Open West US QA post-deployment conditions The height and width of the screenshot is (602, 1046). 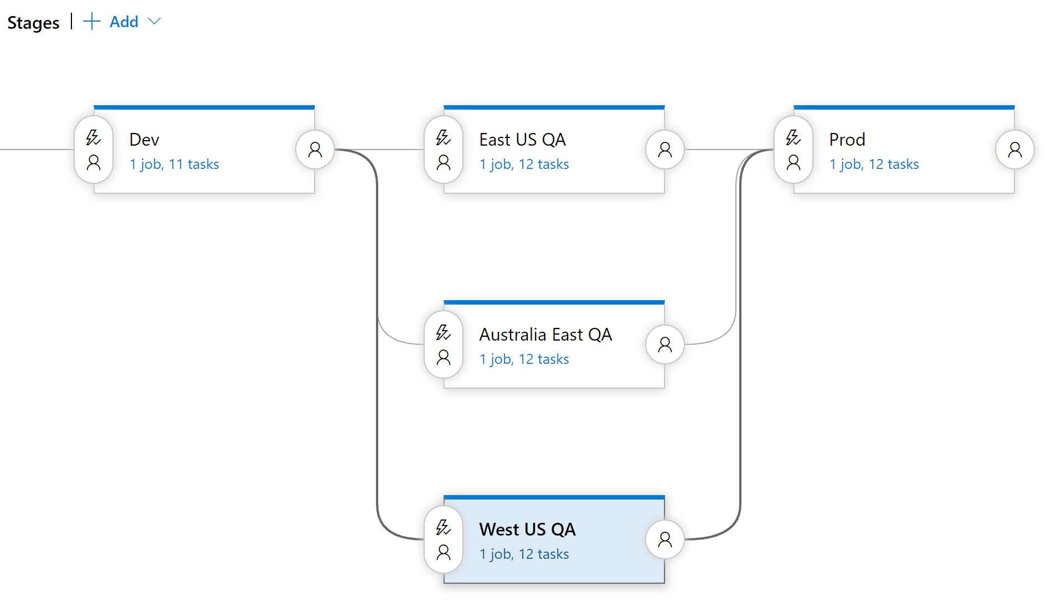click(x=665, y=539)
